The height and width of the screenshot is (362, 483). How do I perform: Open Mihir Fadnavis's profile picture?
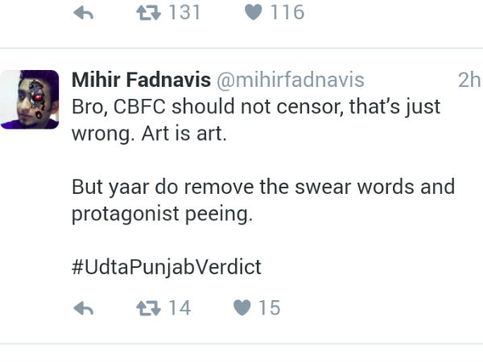[x=29, y=99]
